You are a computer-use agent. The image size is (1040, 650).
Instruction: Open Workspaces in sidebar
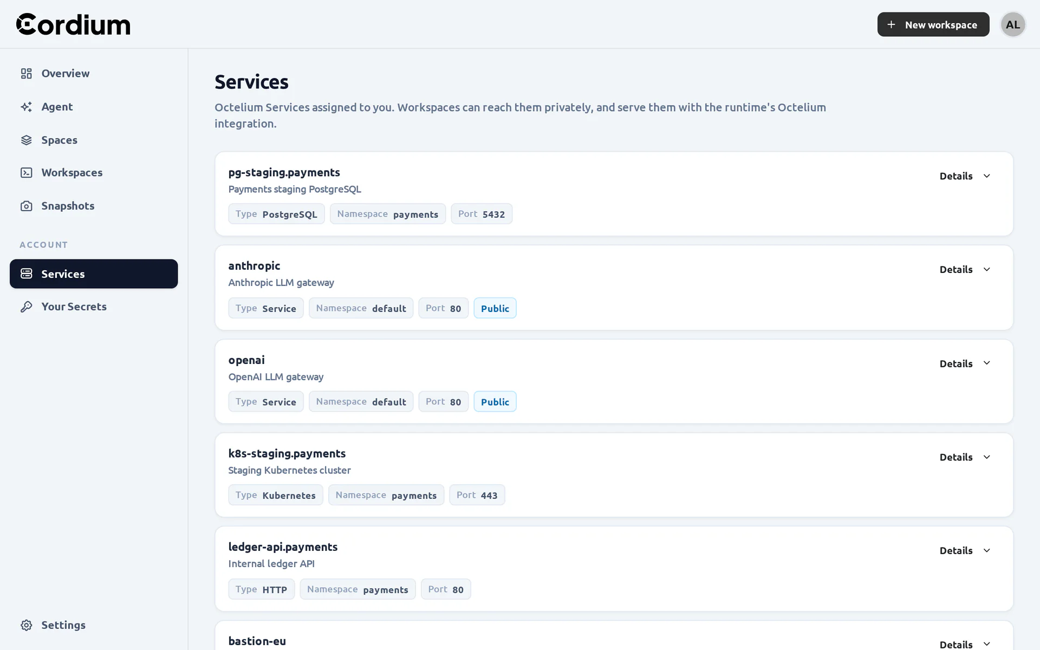pyautogui.click(x=94, y=172)
